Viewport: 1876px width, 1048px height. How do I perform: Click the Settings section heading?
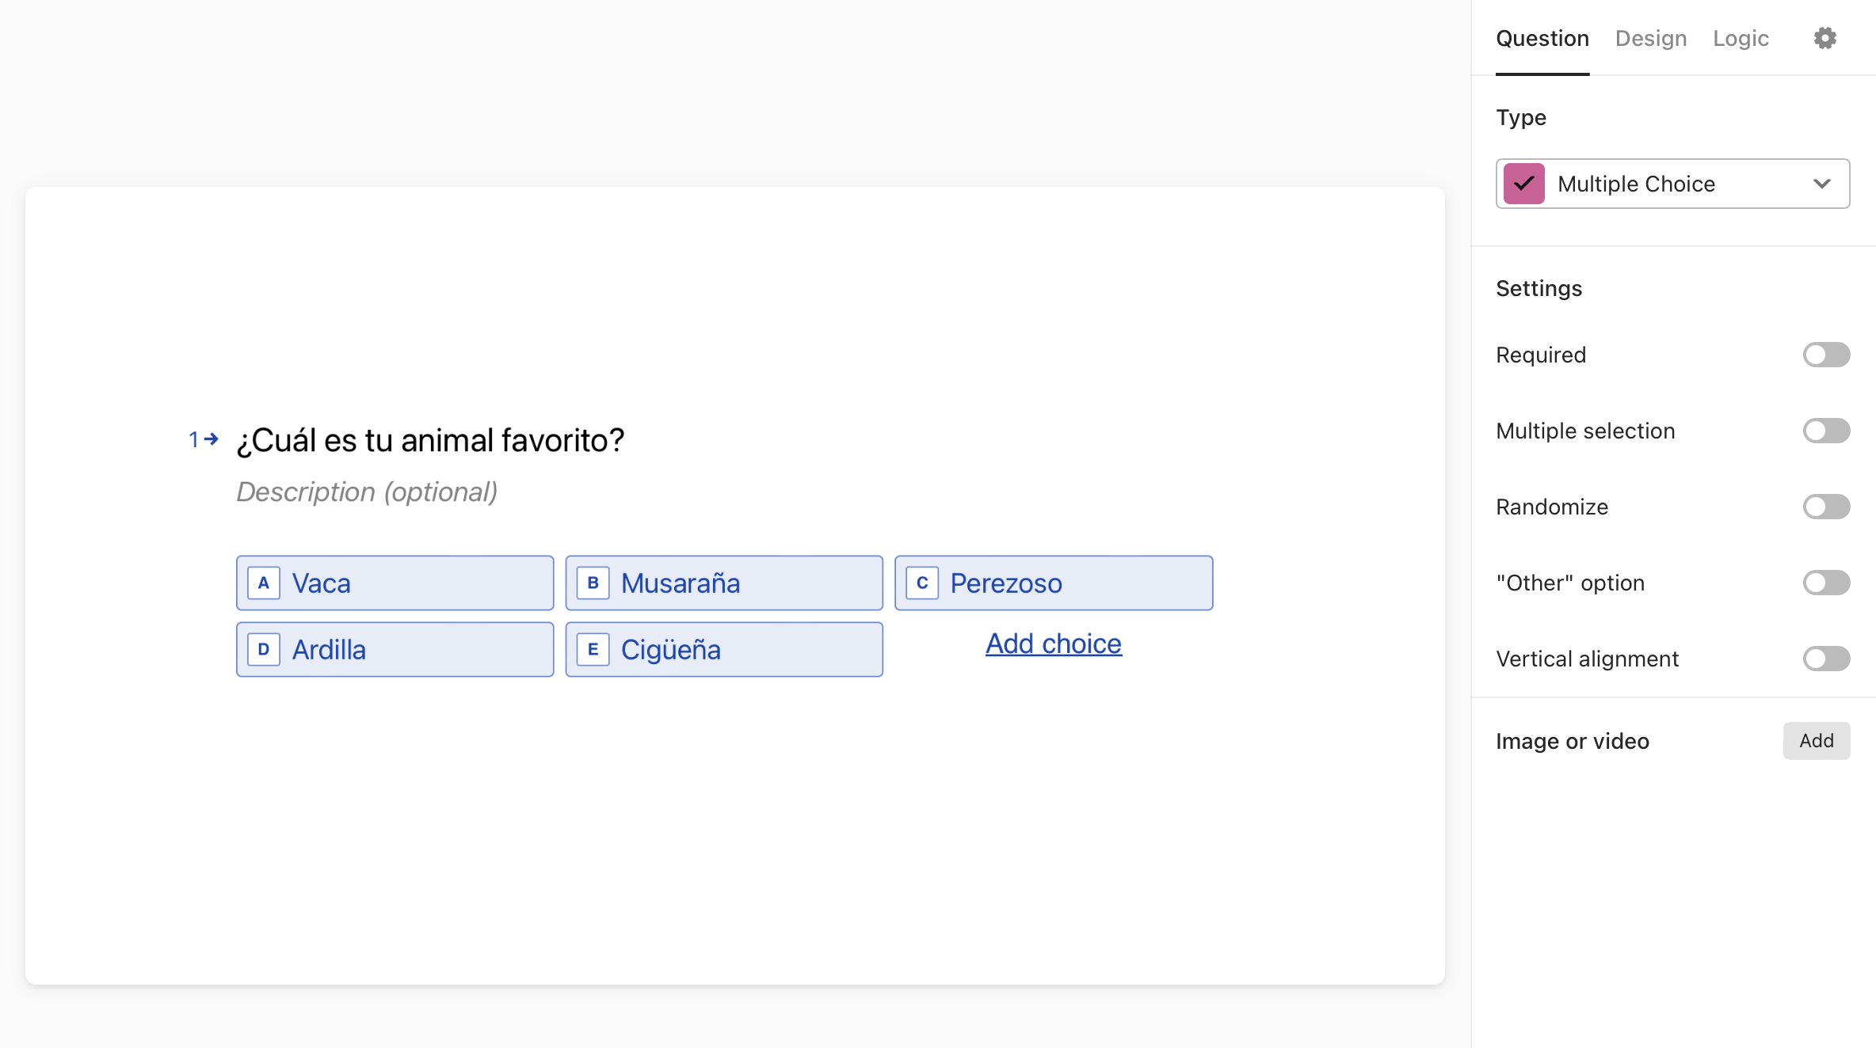[1539, 288]
